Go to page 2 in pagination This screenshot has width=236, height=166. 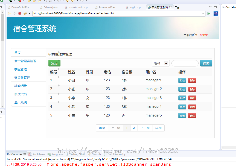[134, 128]
